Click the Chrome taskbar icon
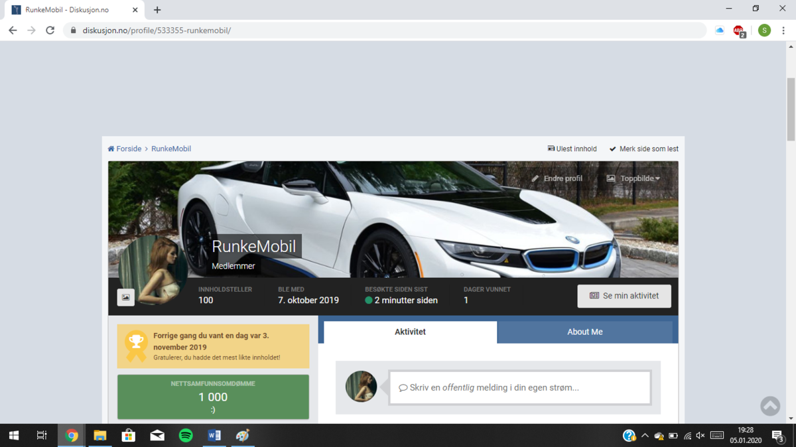 point(72,436)
